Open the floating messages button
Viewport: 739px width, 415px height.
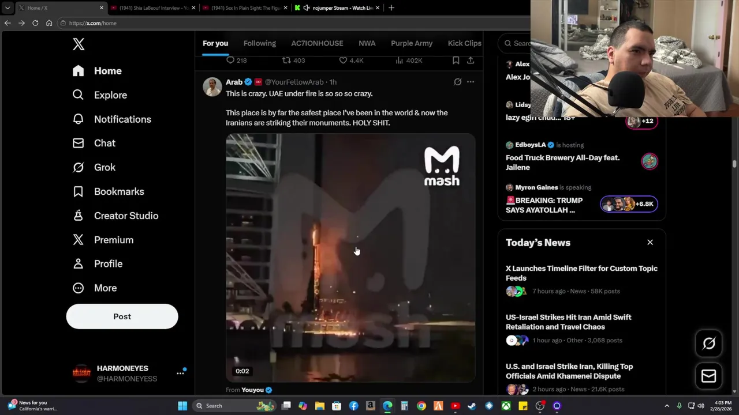[x=709, y=376]
